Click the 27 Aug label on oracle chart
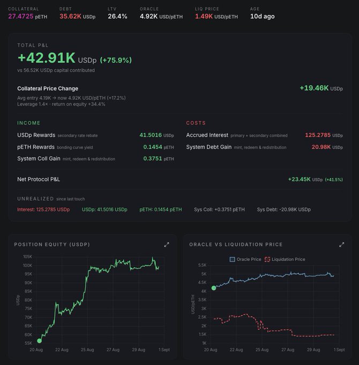359x365 pixels. click(x=288, y=349)
